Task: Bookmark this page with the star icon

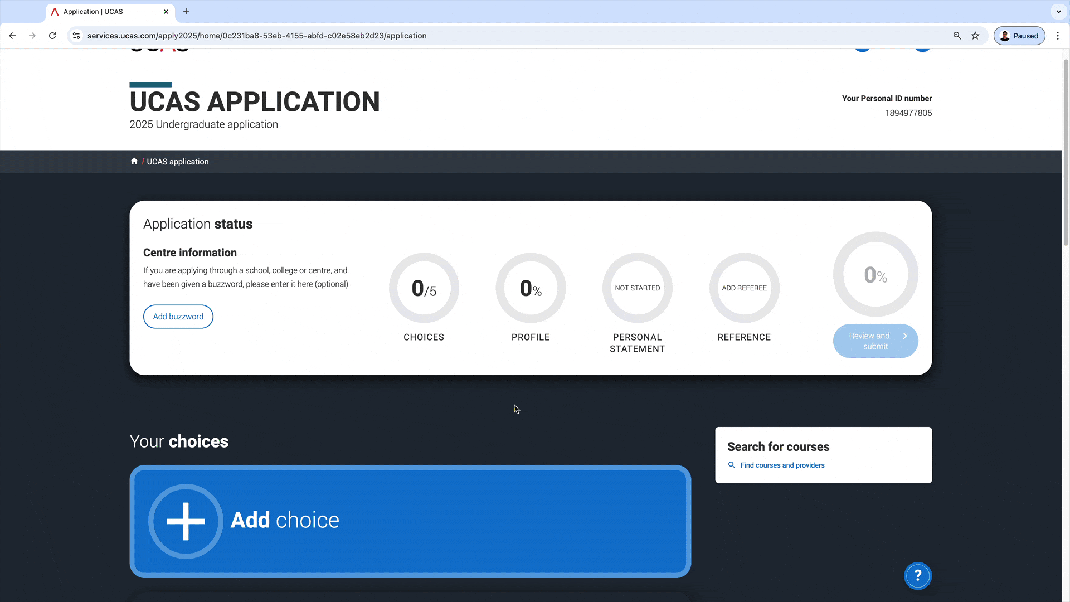Action: [975, 36]
